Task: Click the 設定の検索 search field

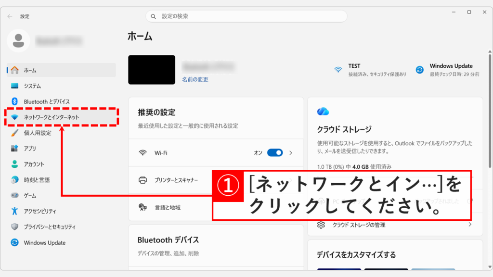Action: point(246,16)
